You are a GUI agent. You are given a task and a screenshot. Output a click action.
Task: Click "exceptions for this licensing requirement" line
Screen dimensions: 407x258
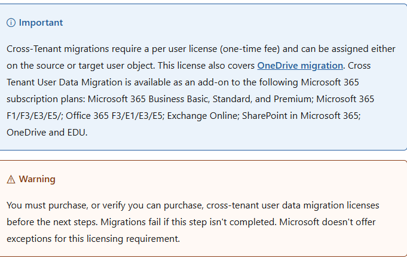[93, 239]
